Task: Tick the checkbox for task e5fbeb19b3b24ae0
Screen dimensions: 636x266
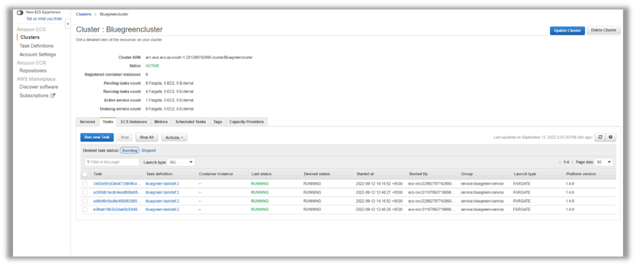Action: tap(85, 210)
